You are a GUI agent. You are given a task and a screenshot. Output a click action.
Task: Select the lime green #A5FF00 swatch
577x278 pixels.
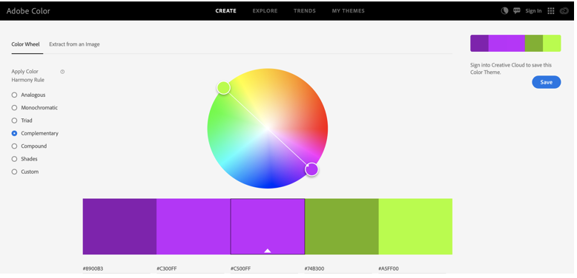click(415, 226)
